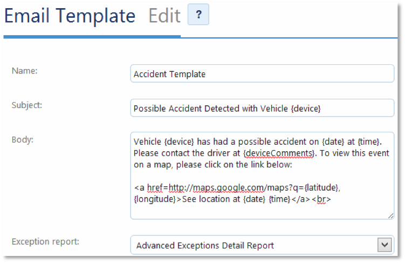Select the Advanced Exceptions Detail Report combo box

point(253,246)
